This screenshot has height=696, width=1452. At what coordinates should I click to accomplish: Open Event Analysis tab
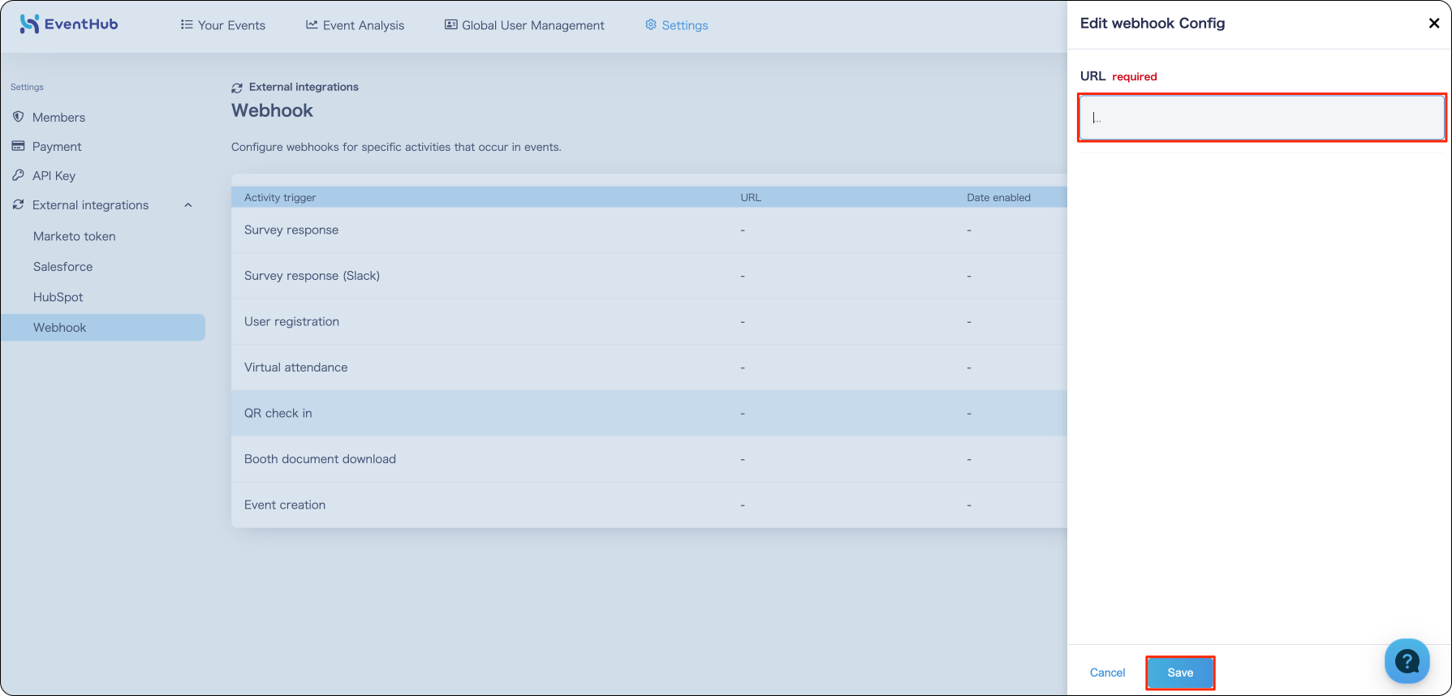pos(355,25)
